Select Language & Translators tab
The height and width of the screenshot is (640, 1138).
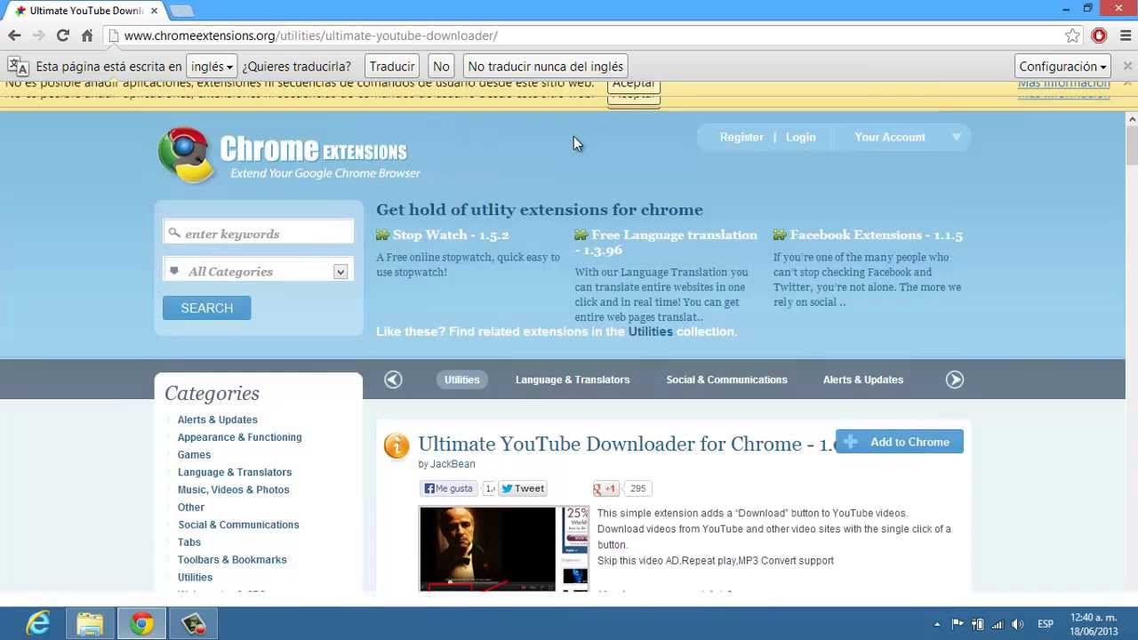click(x=573, y=380)
